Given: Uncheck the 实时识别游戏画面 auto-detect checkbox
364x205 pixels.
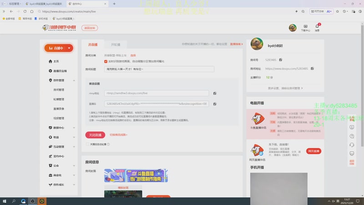Looking at the screenshot, I should (106, 61).
